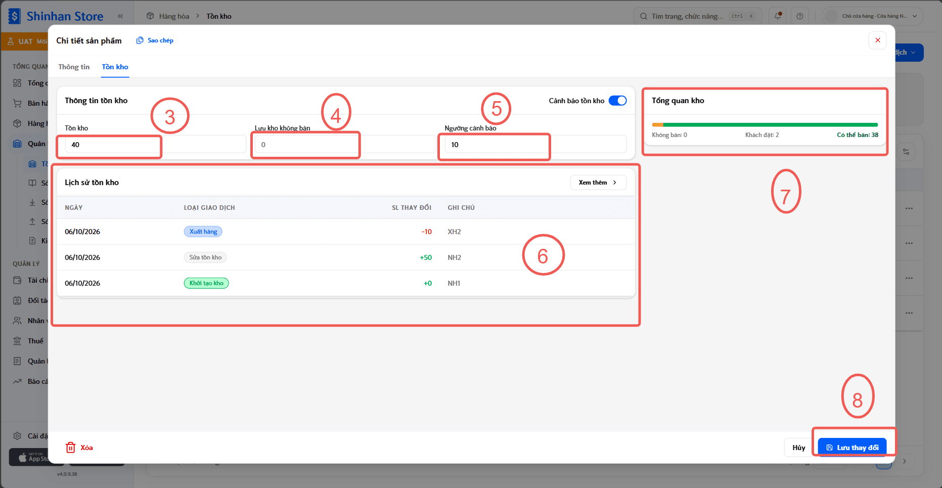Image resolution: width=942 pixels, height=488 pixels.
Task: Click the stock overview progress bar
Action: coord(765,124)
